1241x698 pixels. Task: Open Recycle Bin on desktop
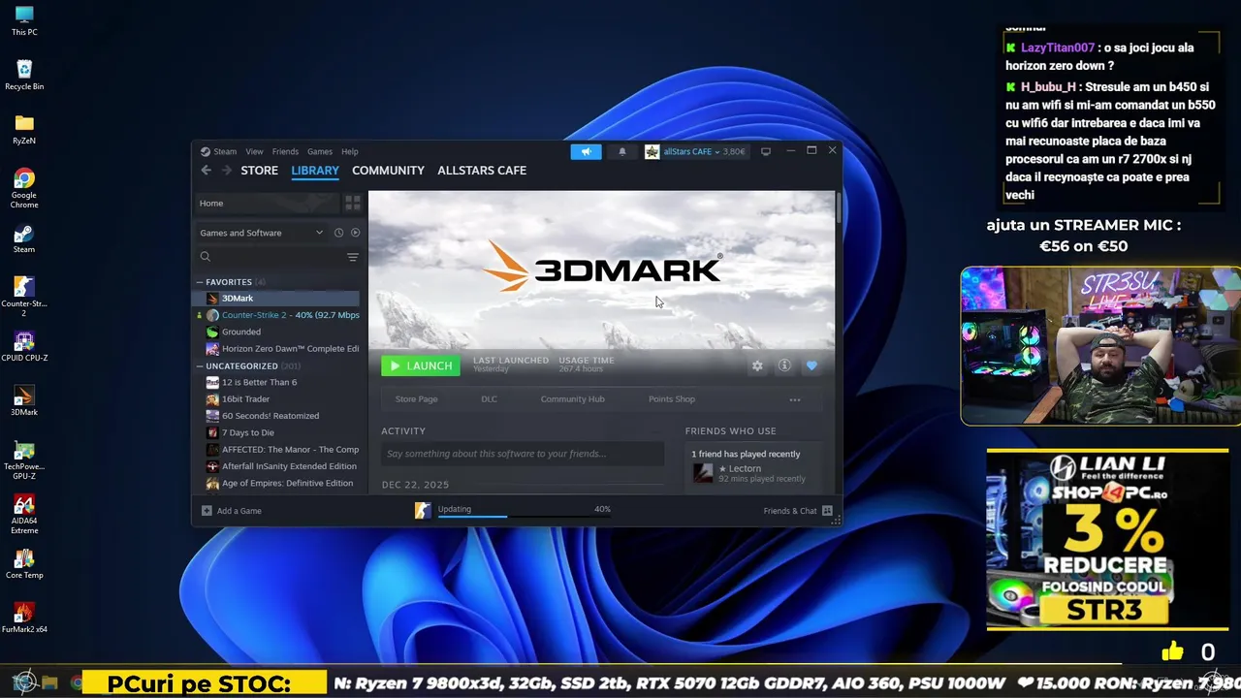(x=24, y=75)
